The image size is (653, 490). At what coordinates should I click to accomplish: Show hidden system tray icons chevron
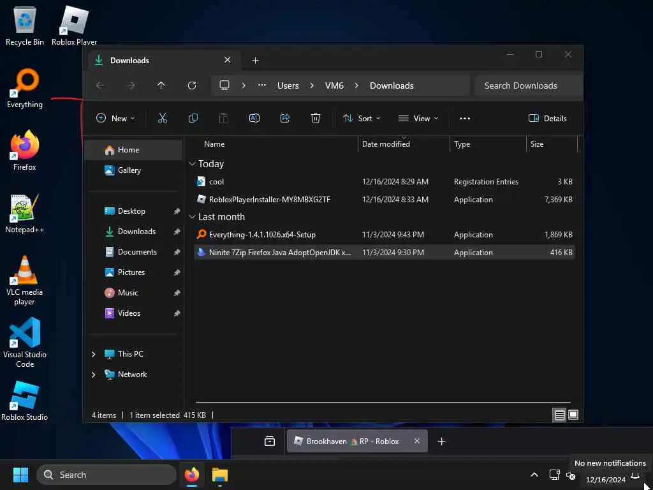pos(534,475)
